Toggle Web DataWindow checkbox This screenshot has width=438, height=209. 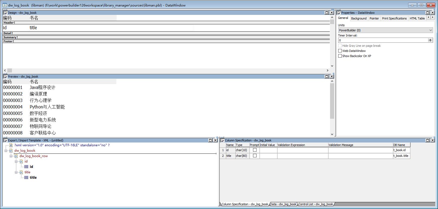pyautogui.click(x=340, y=51)
